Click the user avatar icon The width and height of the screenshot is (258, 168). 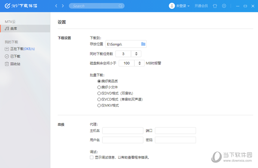click(172, 6)
